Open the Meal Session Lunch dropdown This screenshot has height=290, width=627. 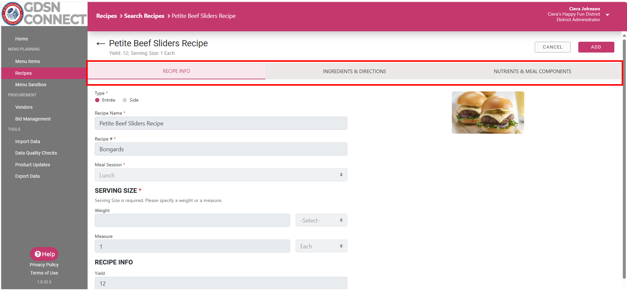(x=221, y=175)
